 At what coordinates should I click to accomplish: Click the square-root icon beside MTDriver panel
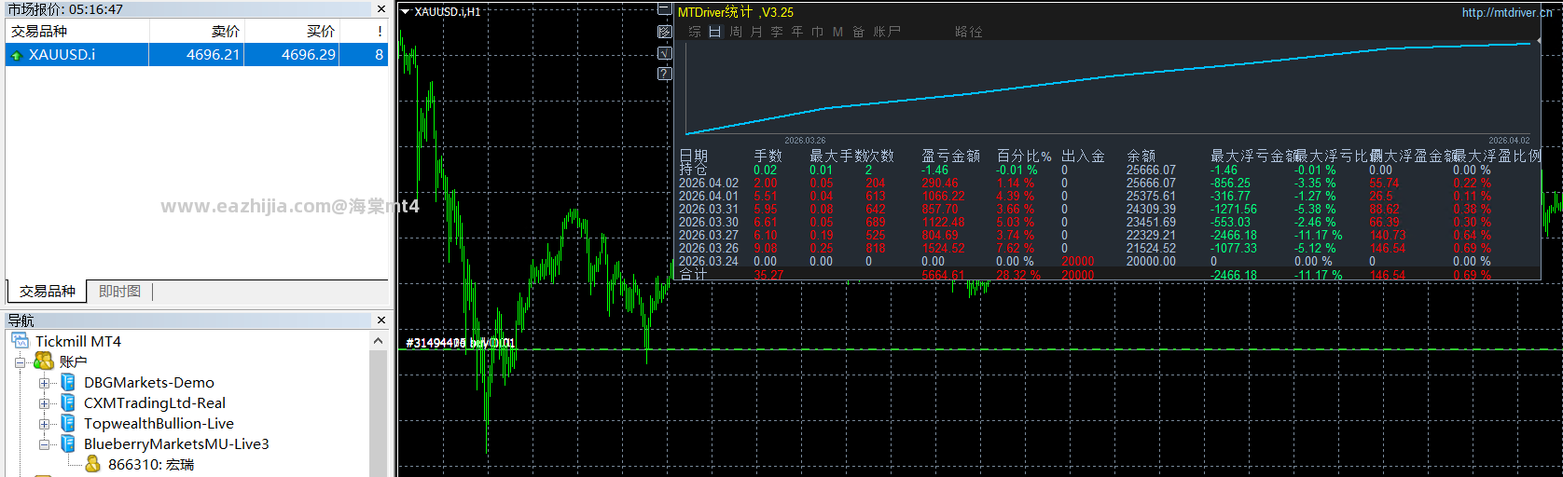(x=664, y=53)
